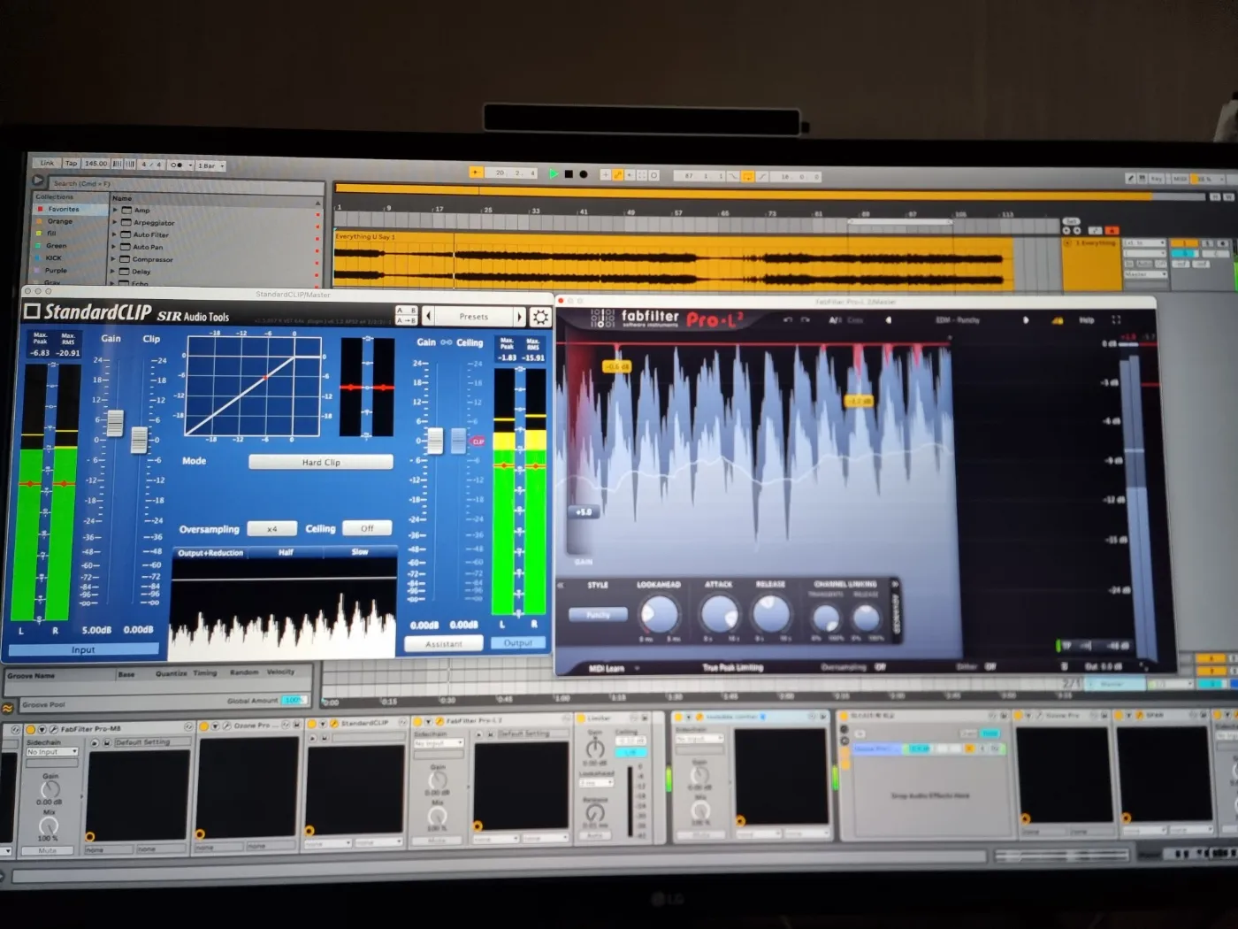Toggle FabFilter Pro-MB device activator

coord(30,729)
